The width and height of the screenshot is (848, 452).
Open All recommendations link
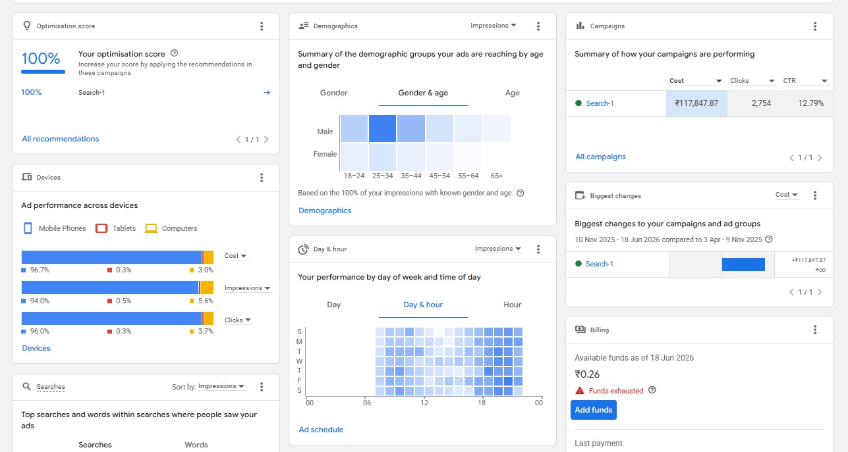61,139
